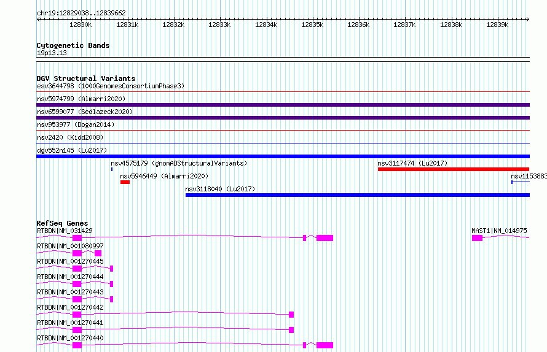Select the partially visible nsv1153883 variant
547x352 pixels.
[x=529, y=176]
